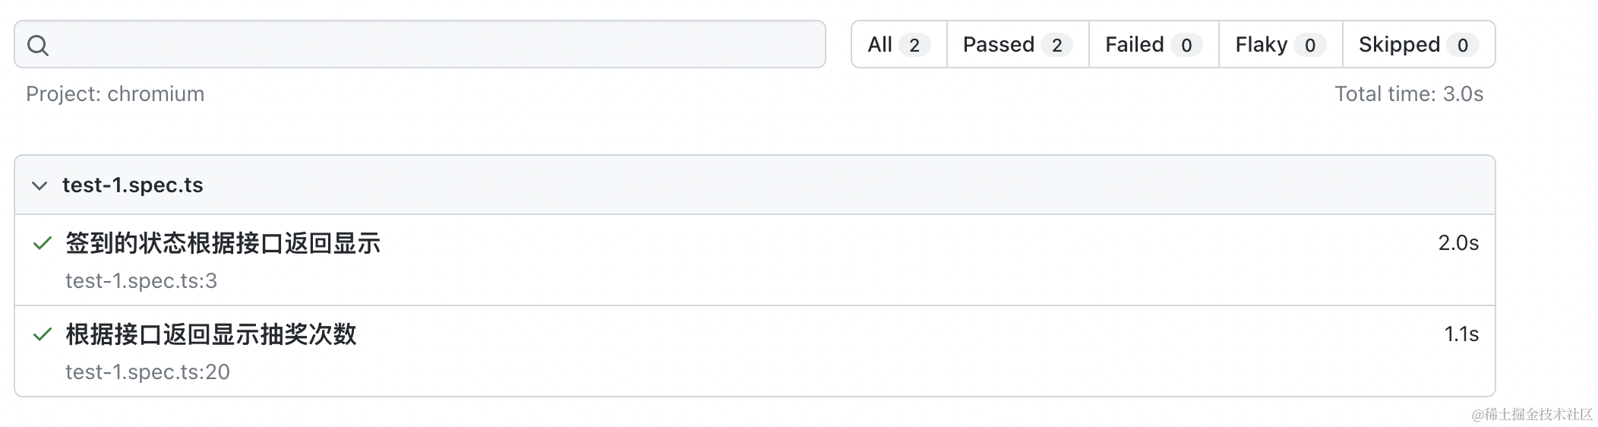Viewport: 1598px width, 427px height.
Task: Click the search magnifier icon
Action: 38,46
